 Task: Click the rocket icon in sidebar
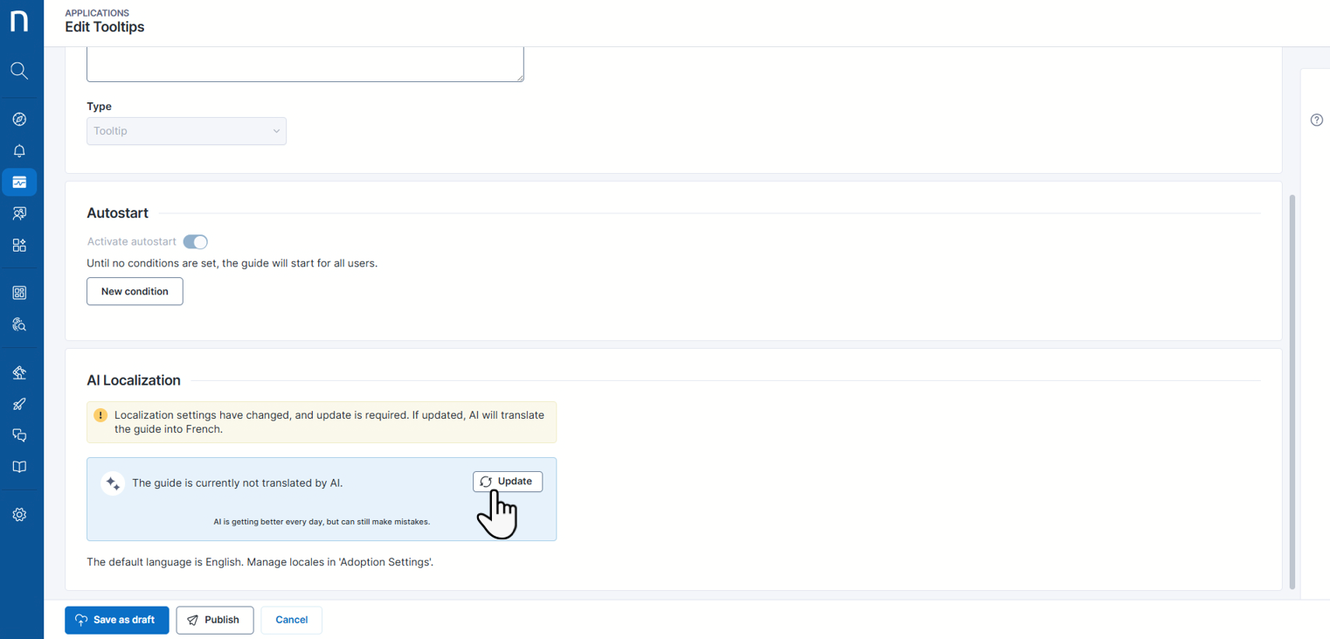[19, 404]
